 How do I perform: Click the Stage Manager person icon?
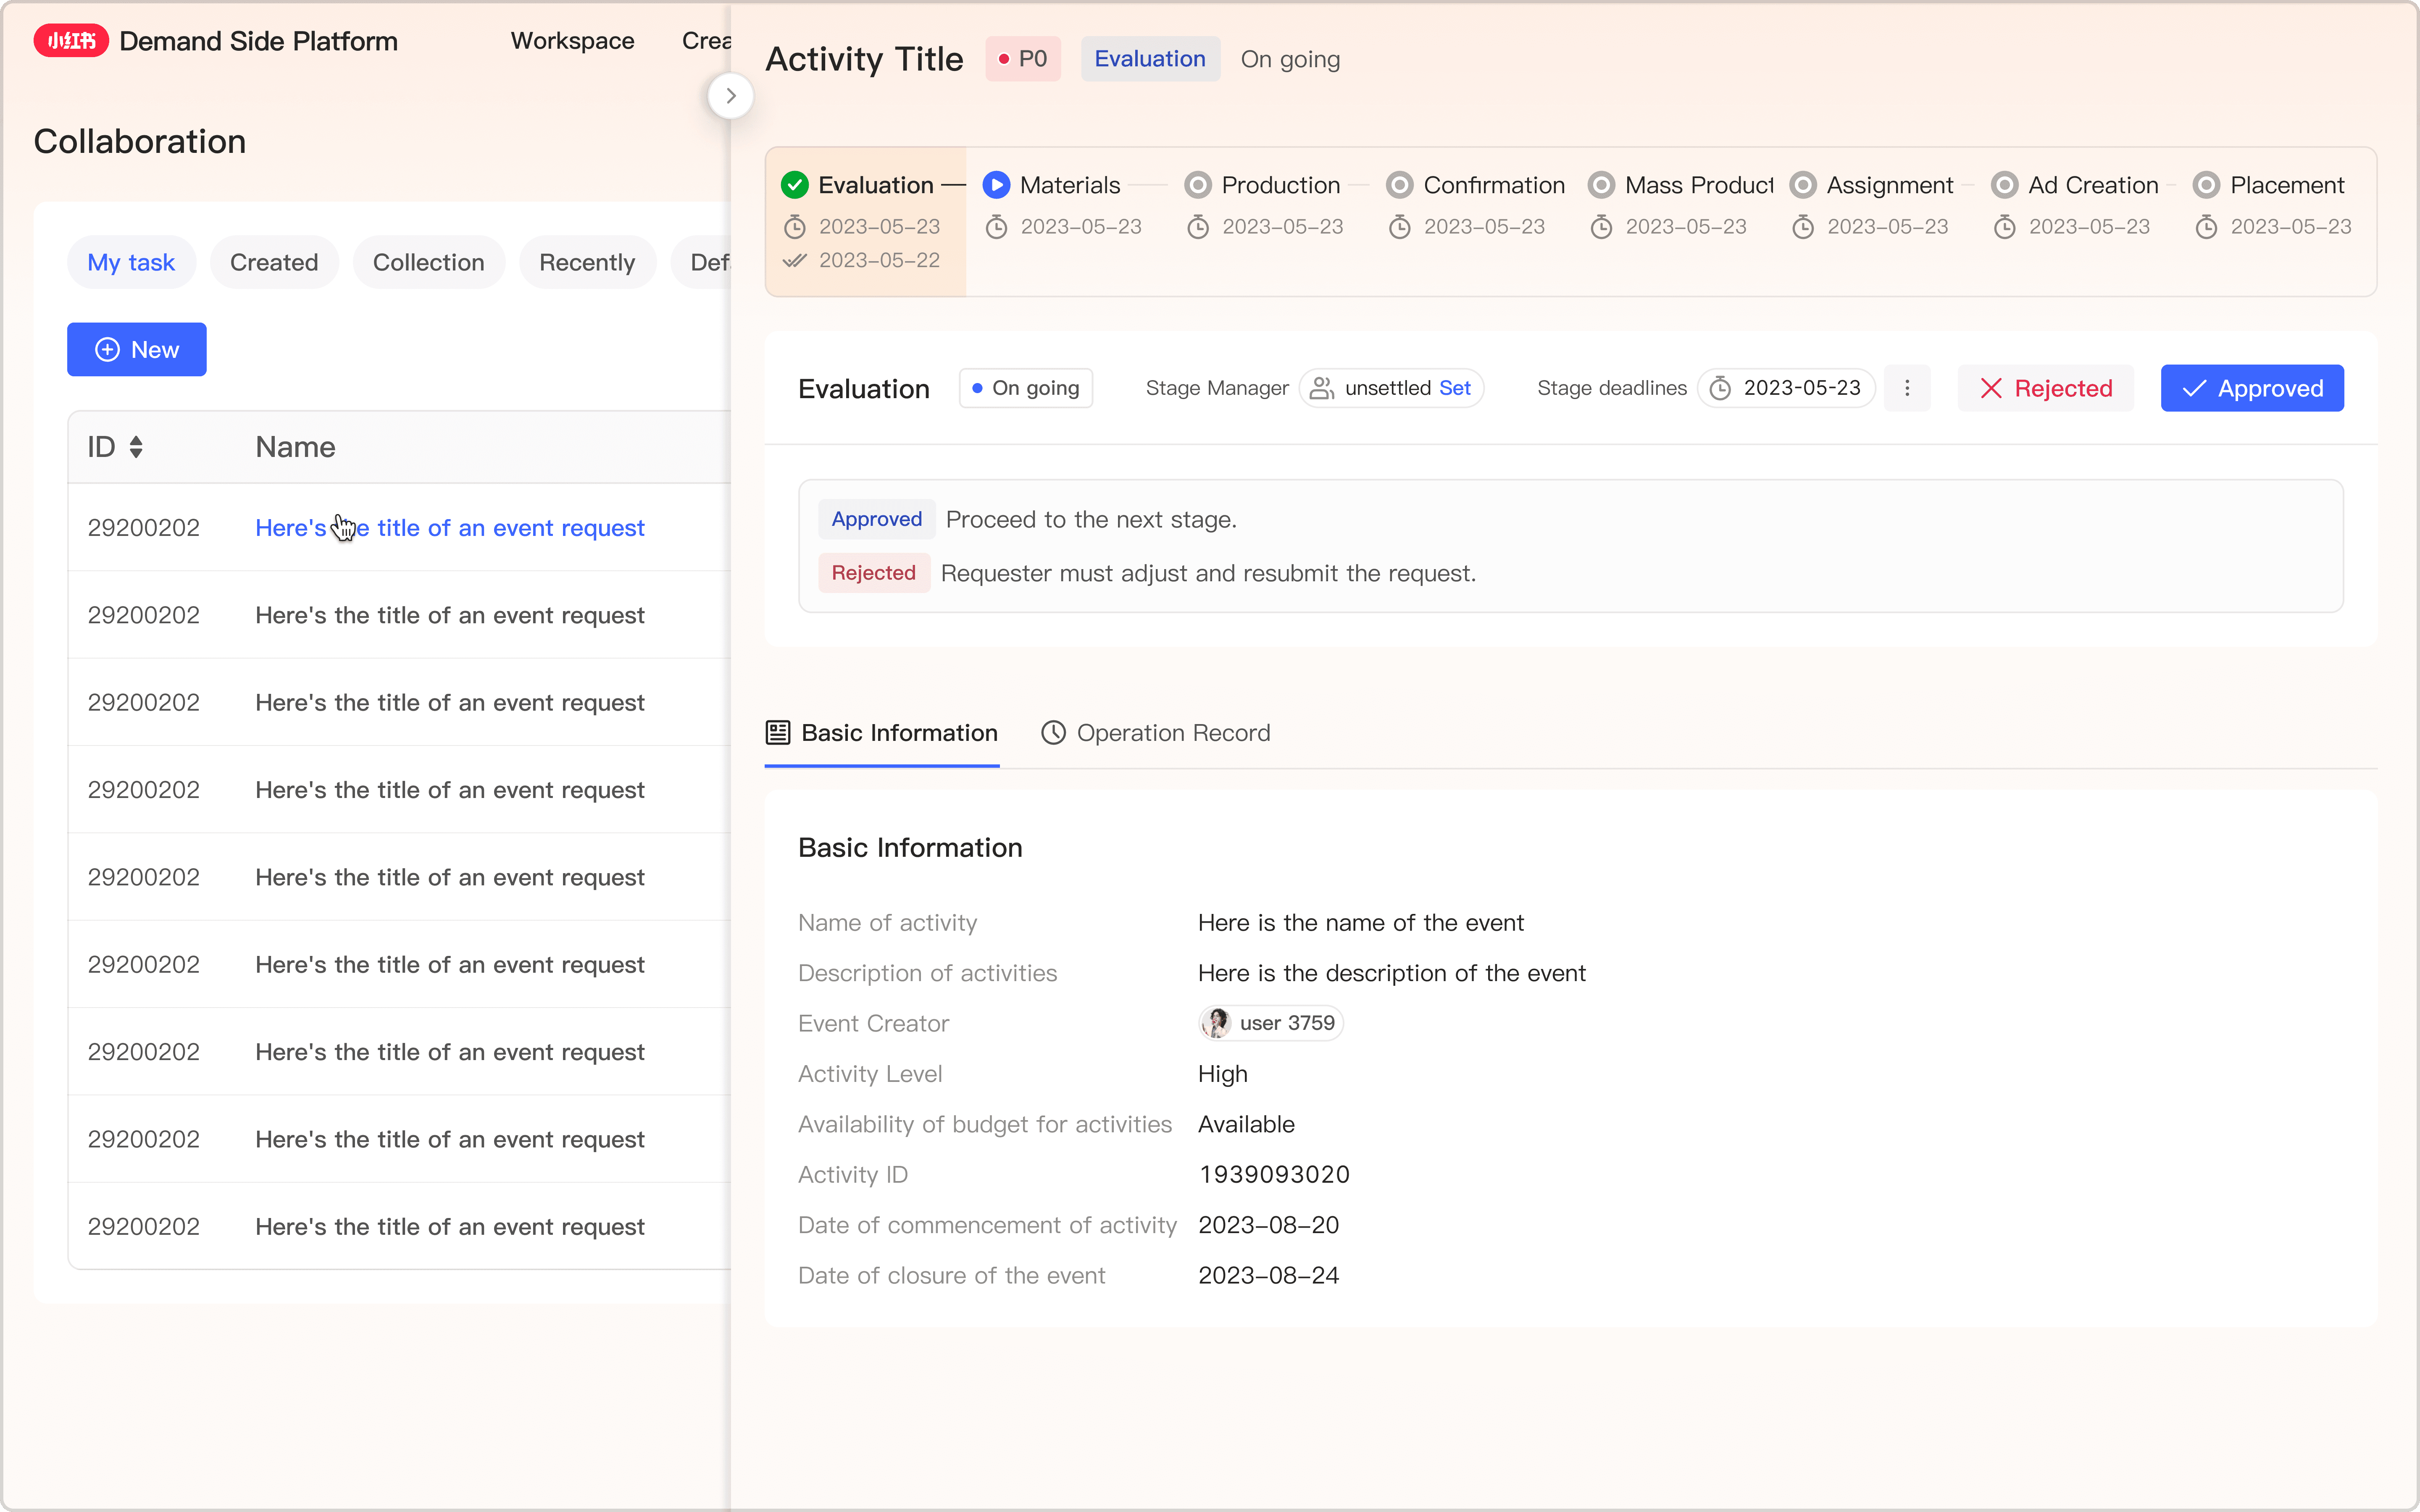(x=1322, y=388)
